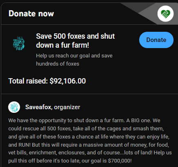Click the round Saveafox organizer avatar
Screen dimensions: 178x167
(x=14, y=107)
